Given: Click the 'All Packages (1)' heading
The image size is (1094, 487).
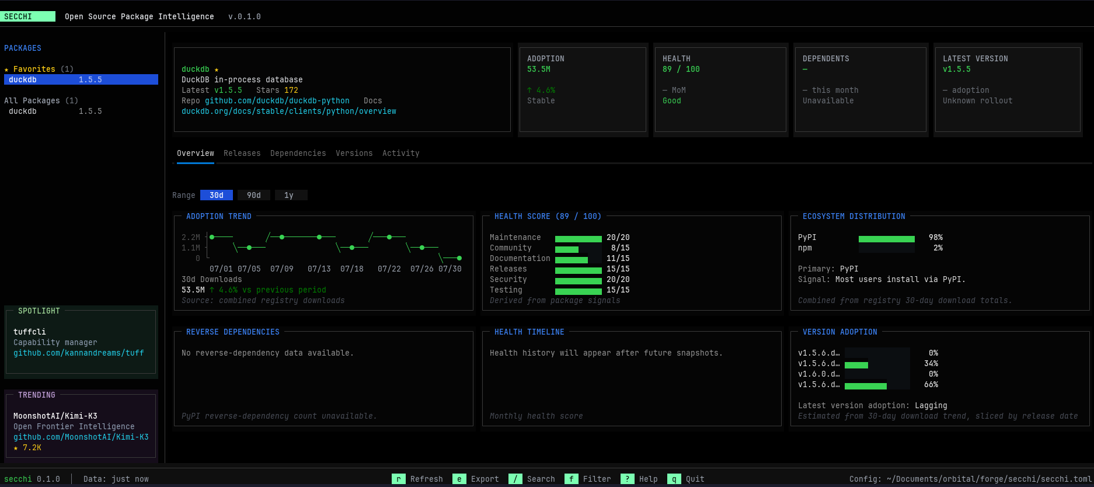Looking at the screenshot, I should (41, 100).
